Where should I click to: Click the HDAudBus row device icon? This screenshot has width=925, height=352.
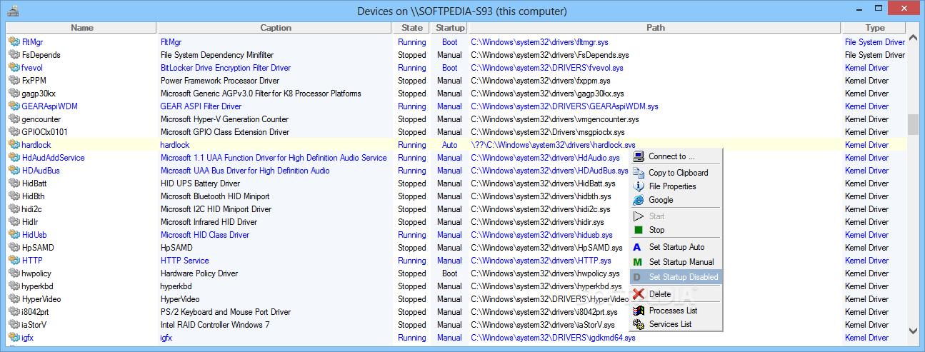[x=14, y=171]
